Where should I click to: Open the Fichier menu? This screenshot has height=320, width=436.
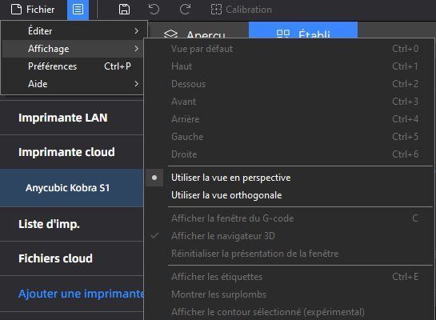point(33,10)
